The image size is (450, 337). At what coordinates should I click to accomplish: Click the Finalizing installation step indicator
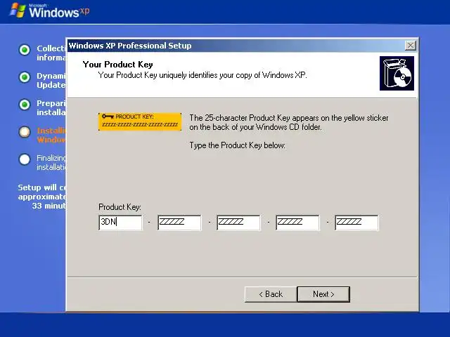(25, 159)
